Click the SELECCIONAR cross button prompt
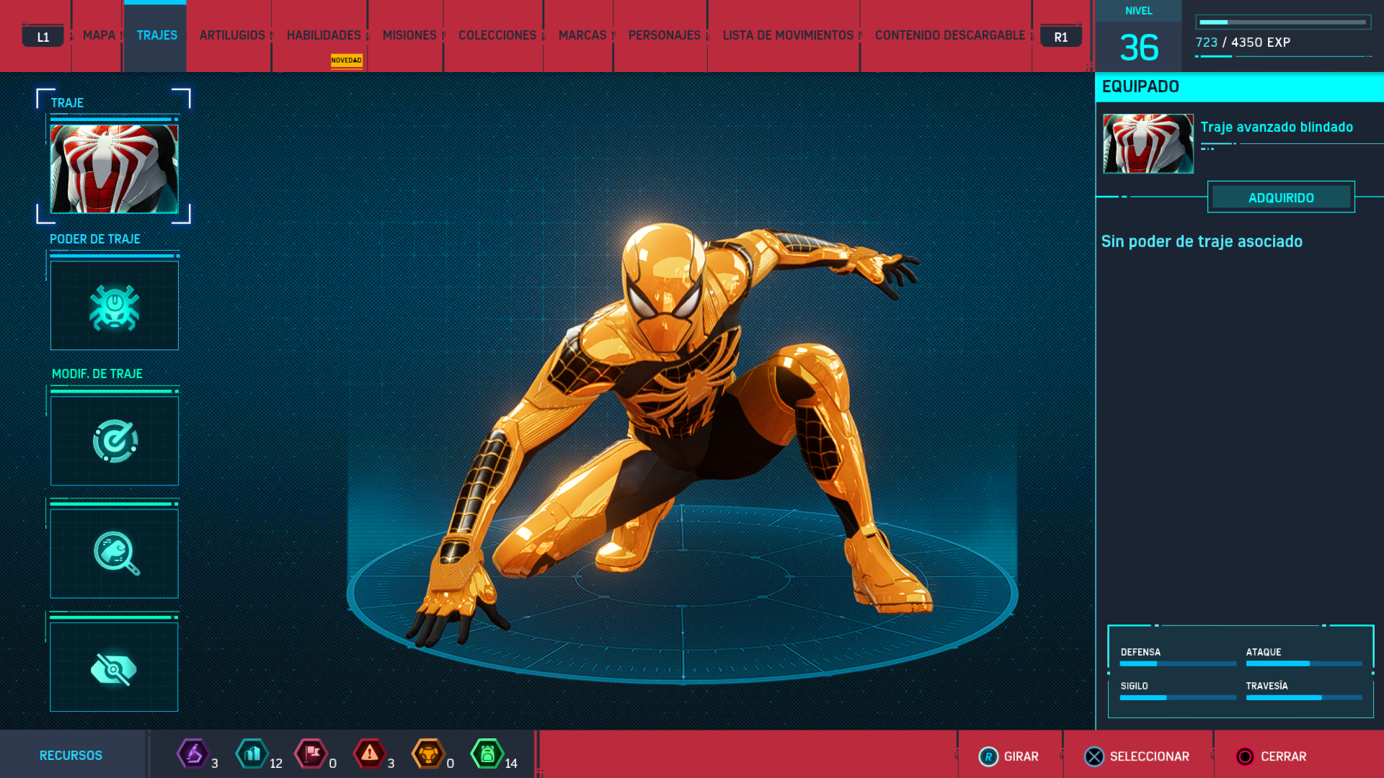Screen dimensions: 1384x778 coord(1137,756)
